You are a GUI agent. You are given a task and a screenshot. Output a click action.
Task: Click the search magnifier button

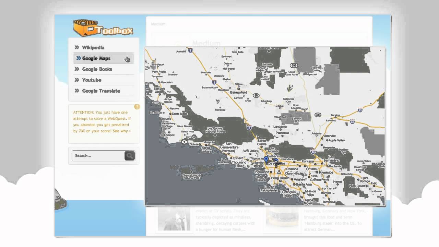(x=129, y=156)
